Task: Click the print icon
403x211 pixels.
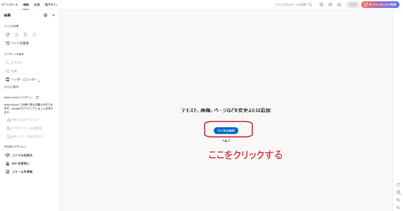Action: [339, 5]
